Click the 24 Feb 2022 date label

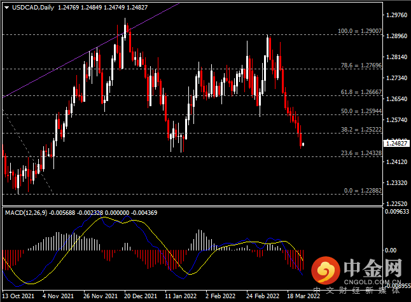[x=263, y=296]
